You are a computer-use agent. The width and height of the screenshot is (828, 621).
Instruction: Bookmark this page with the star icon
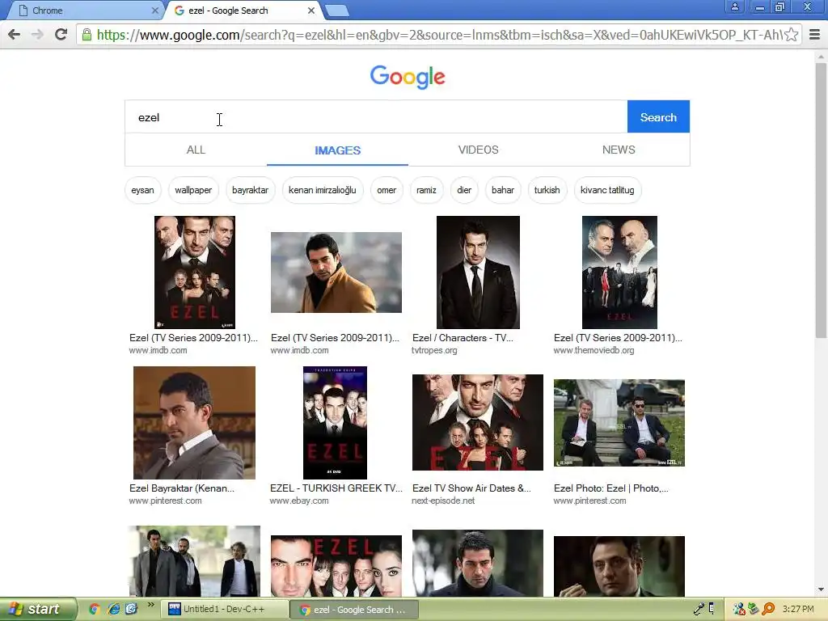(791, 35)
